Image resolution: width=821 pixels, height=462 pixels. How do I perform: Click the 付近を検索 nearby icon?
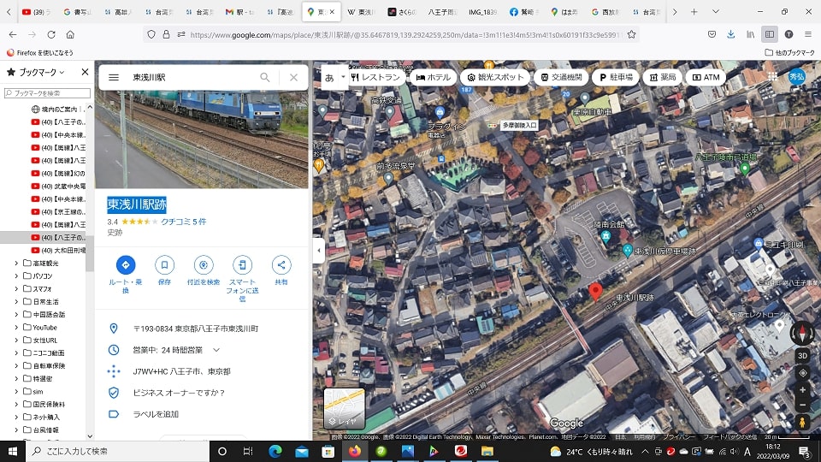click(204, 265)
